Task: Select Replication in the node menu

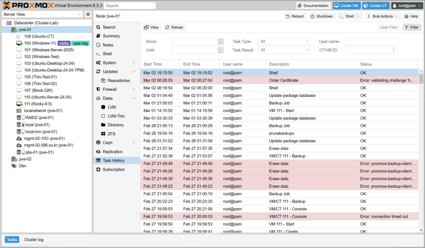Action: (x=112, y=152)
